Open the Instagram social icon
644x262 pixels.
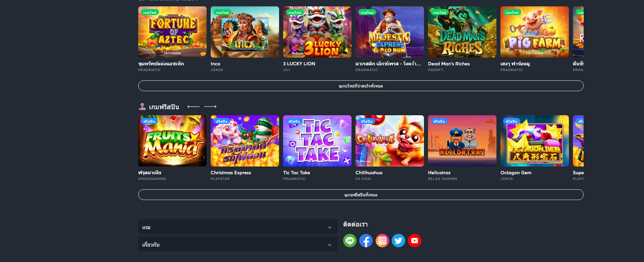[x=382, y=241]
